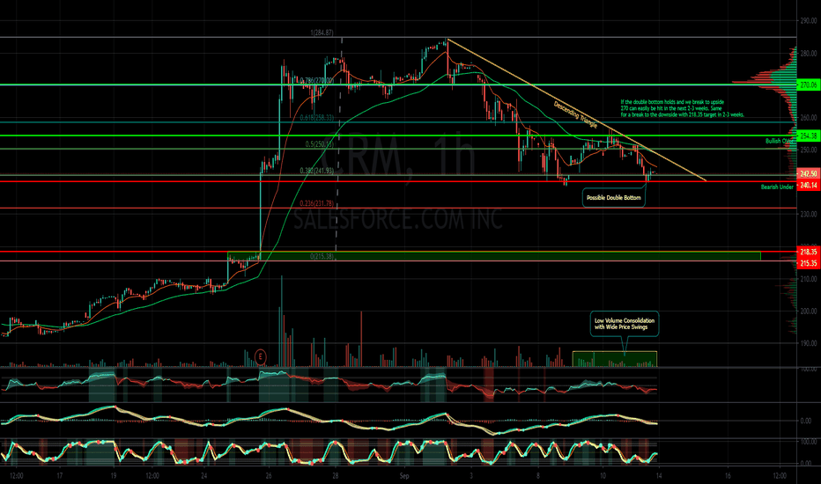Select the 254.38 green price label
The height and width of the screenshot is (484, 821).
point(809,136)
